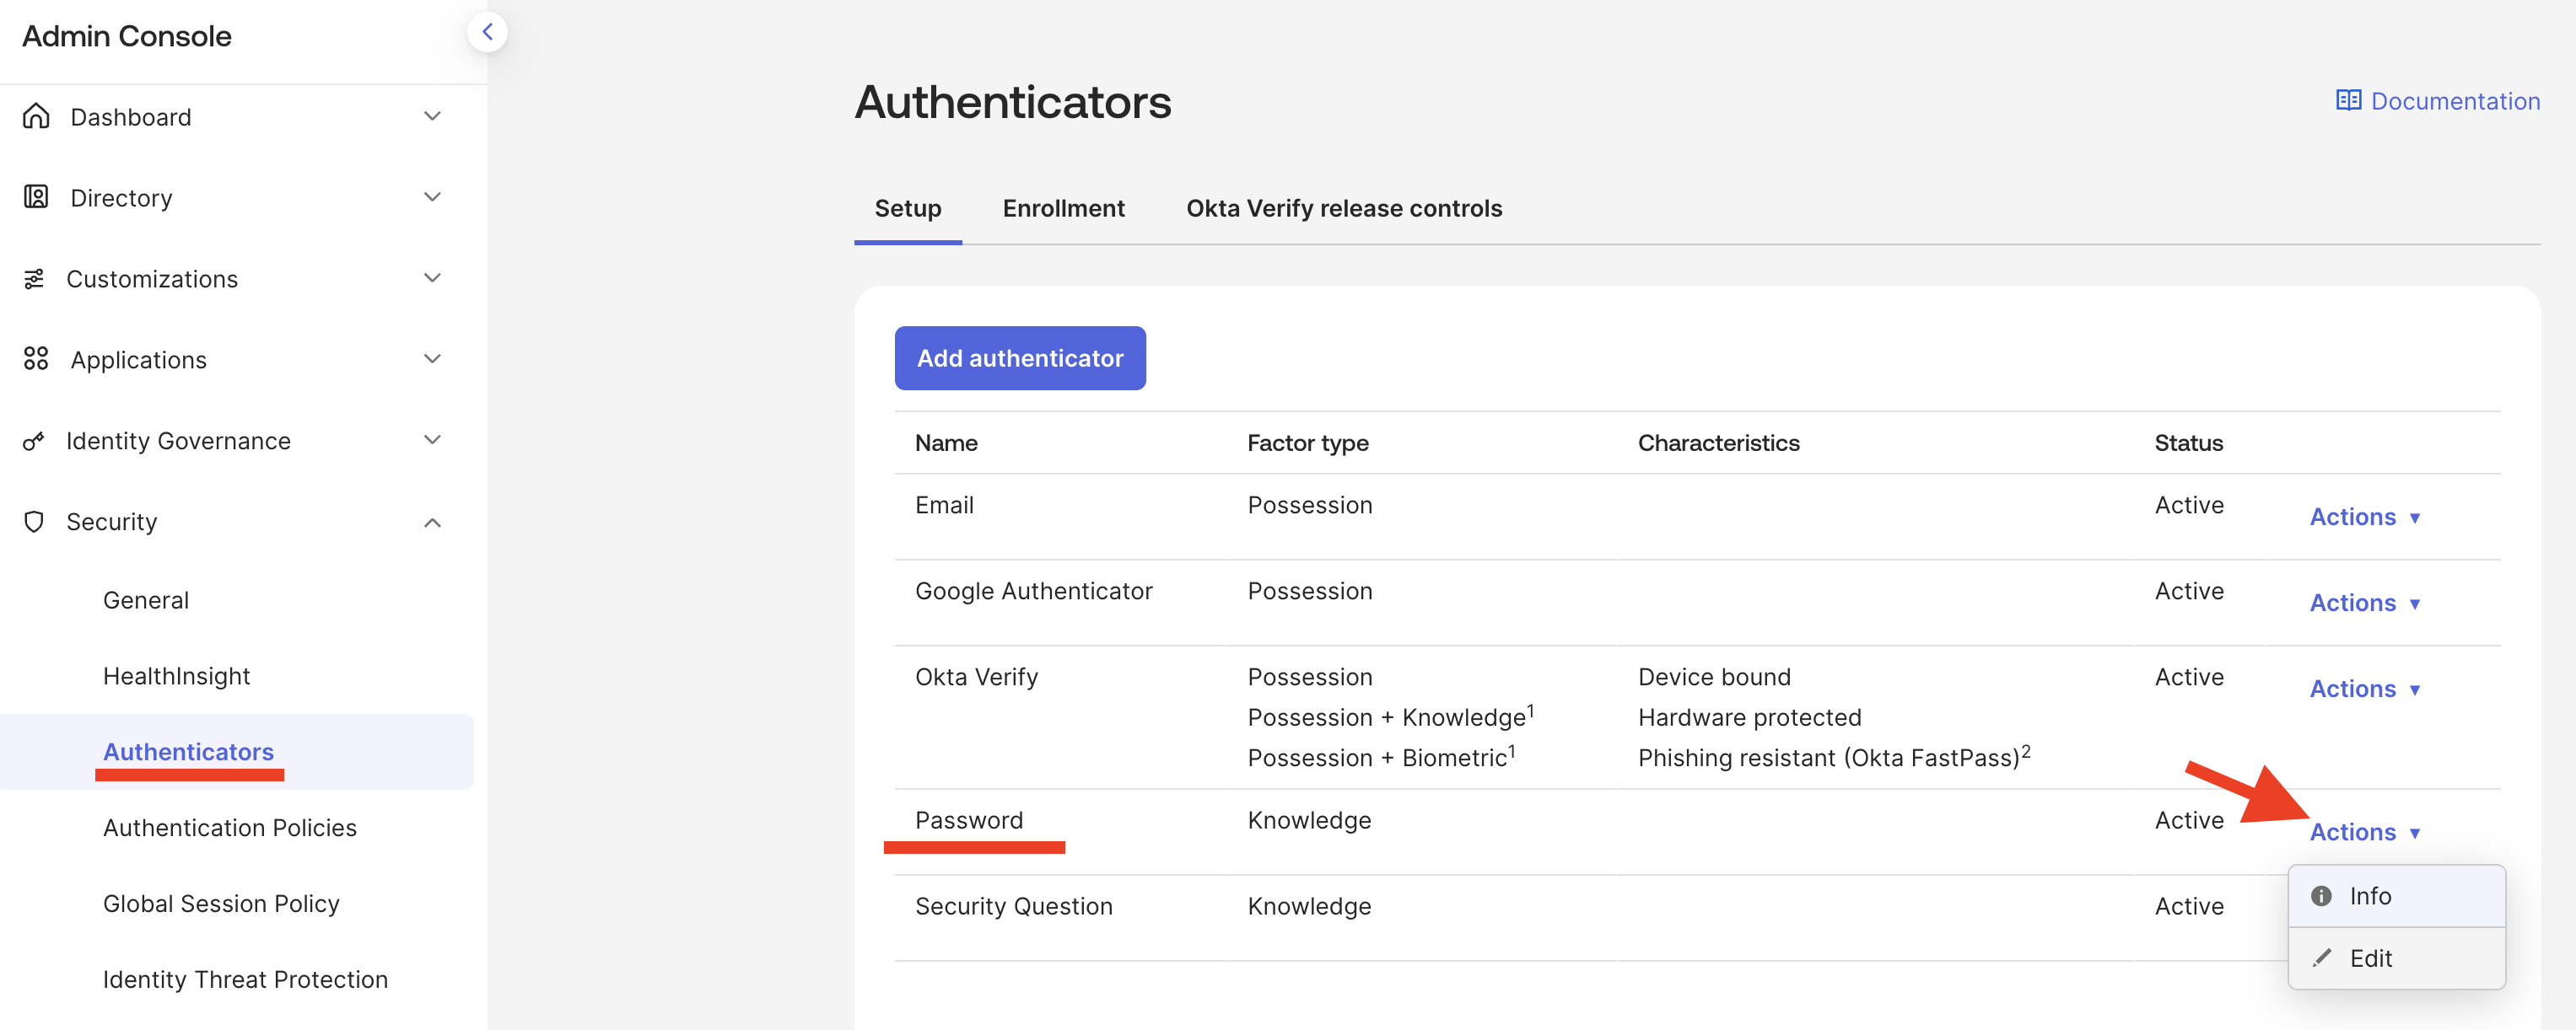
Task: Open Actions dropdown for Okta Verify
Action: [x=2364, y=689]
